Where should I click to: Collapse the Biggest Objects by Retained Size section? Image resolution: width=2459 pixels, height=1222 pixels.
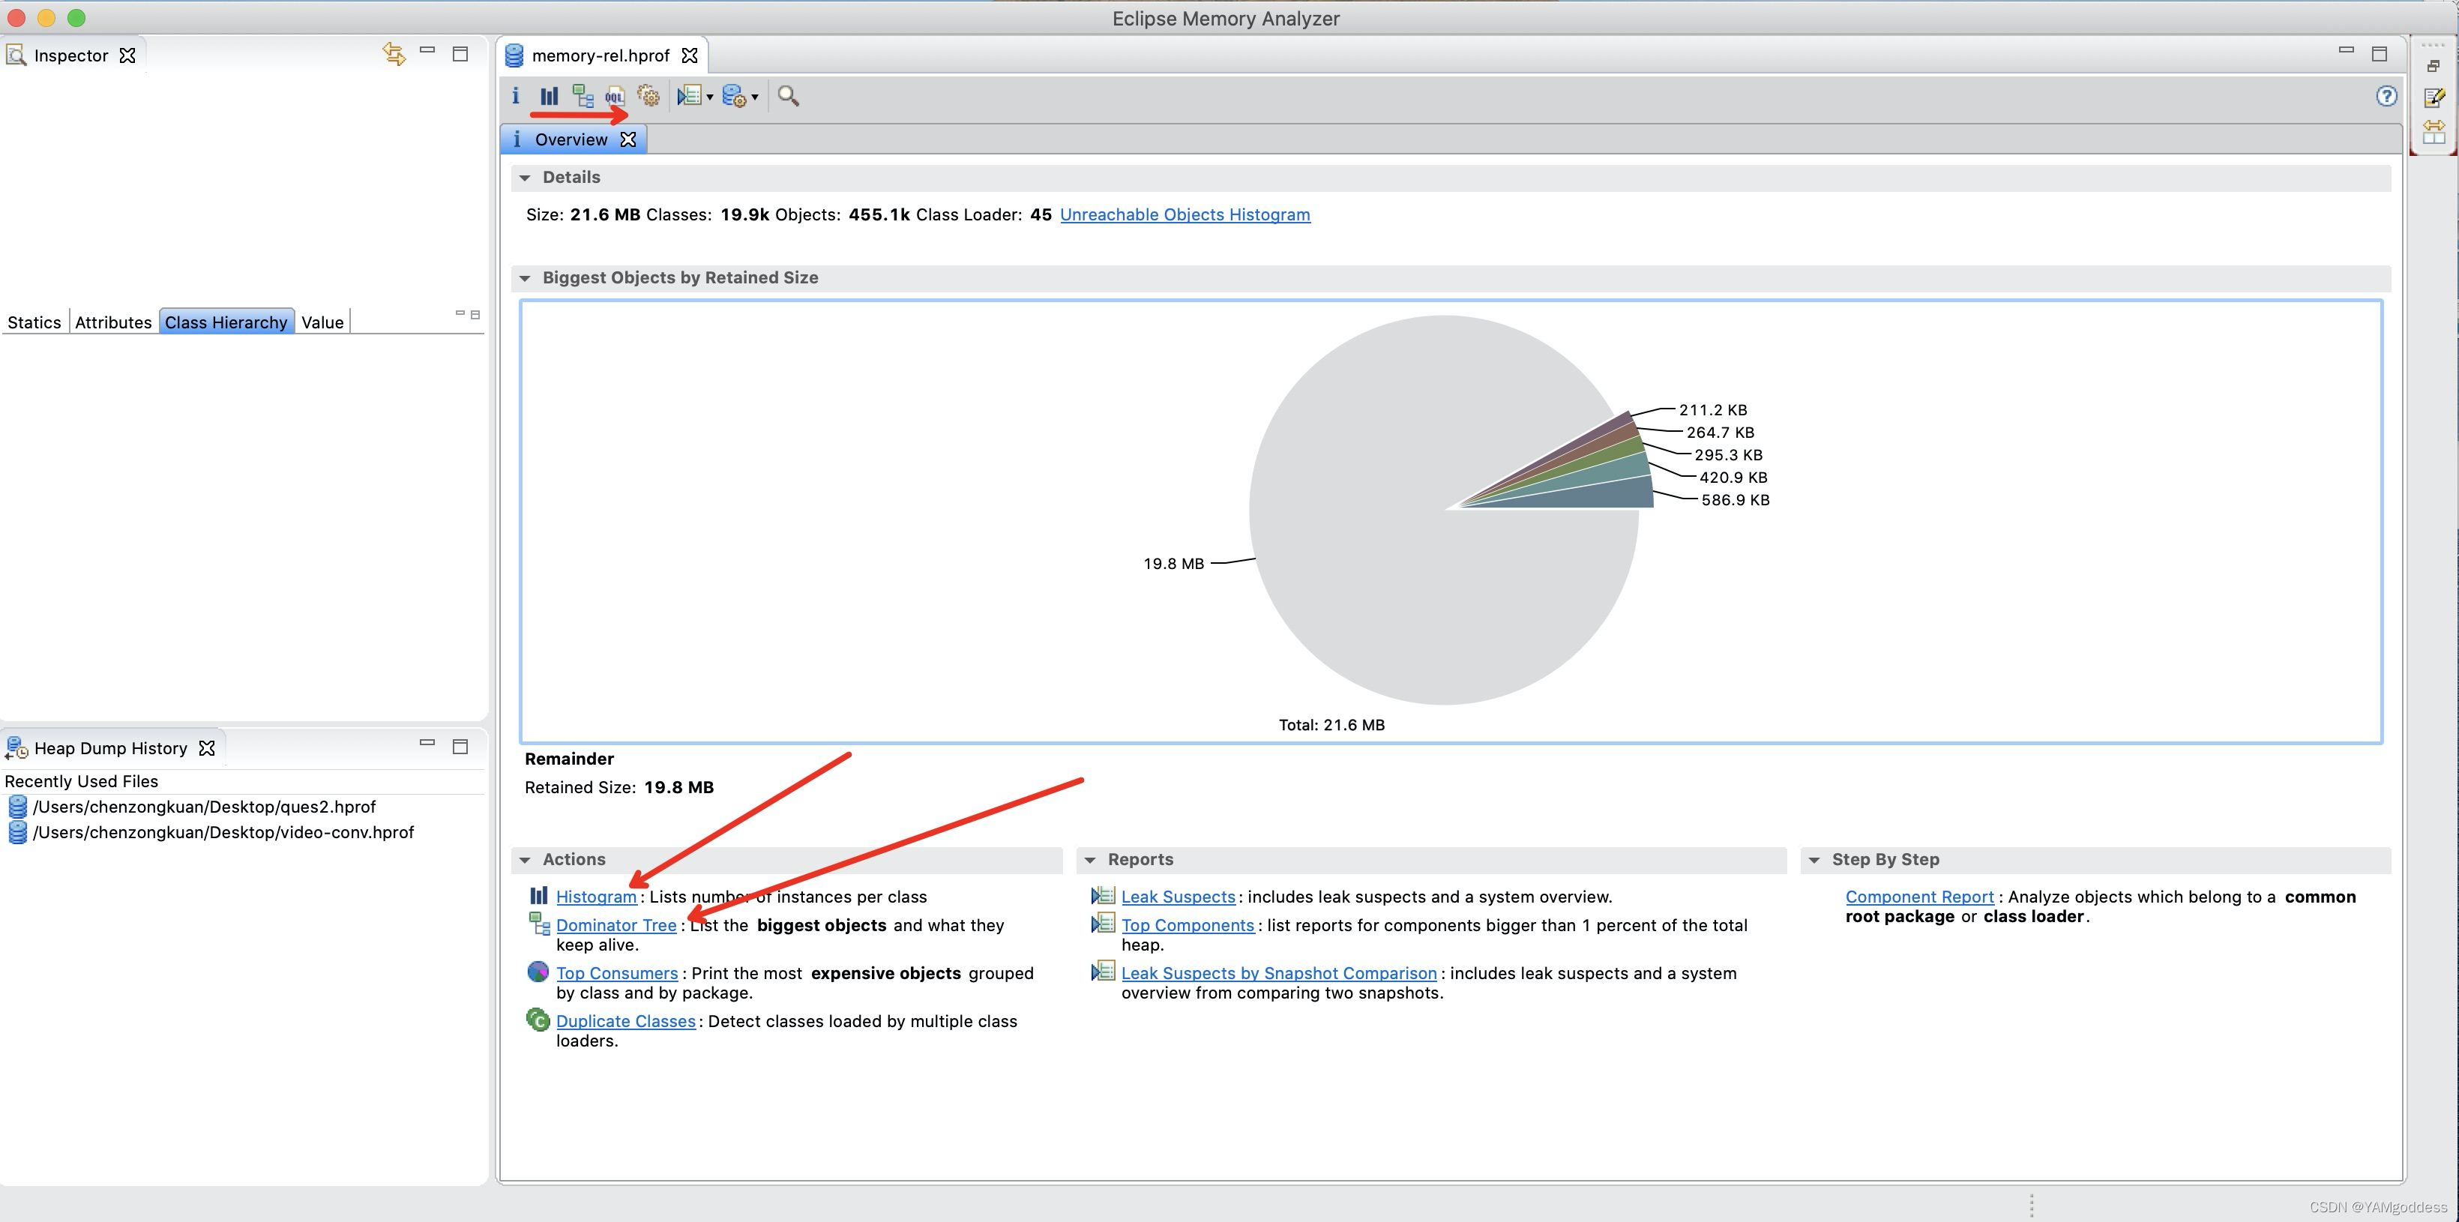[525, 278]
